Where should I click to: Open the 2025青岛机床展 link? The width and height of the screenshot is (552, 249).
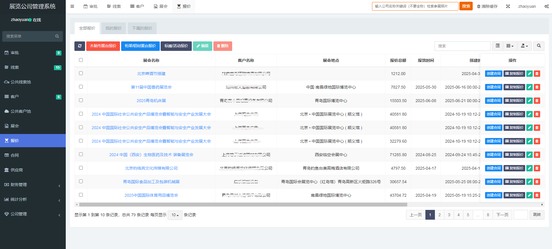click(151, 101)
